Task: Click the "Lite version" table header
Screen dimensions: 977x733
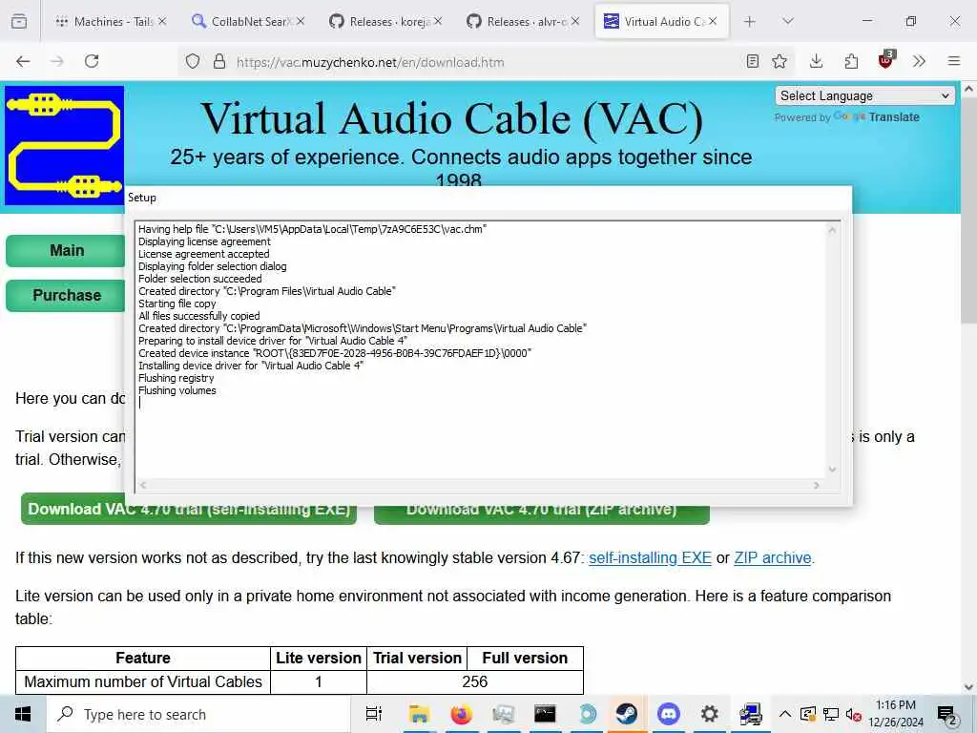Action: click(x=319, y=659)
